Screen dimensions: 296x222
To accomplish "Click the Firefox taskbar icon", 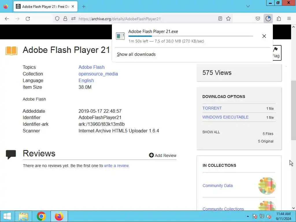I will click(59, 216).
